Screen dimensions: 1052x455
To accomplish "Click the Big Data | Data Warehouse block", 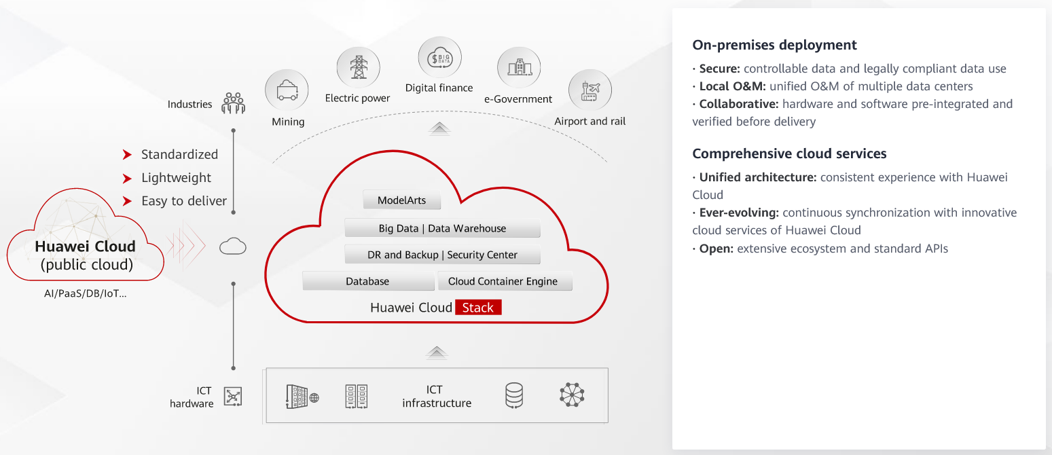I will [x=442, y=228].
